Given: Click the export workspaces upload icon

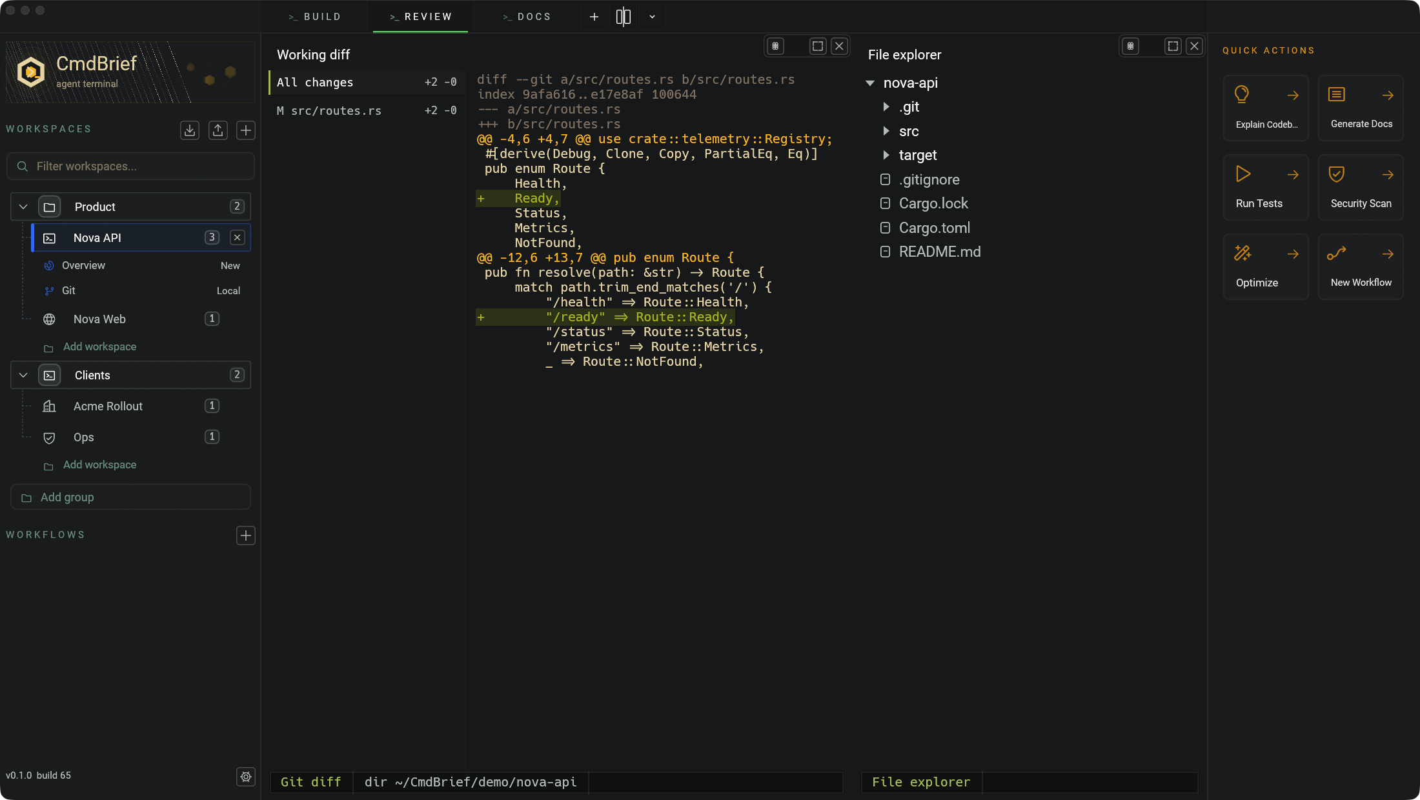Looking at the screenshot, I should tap(218, 130).
